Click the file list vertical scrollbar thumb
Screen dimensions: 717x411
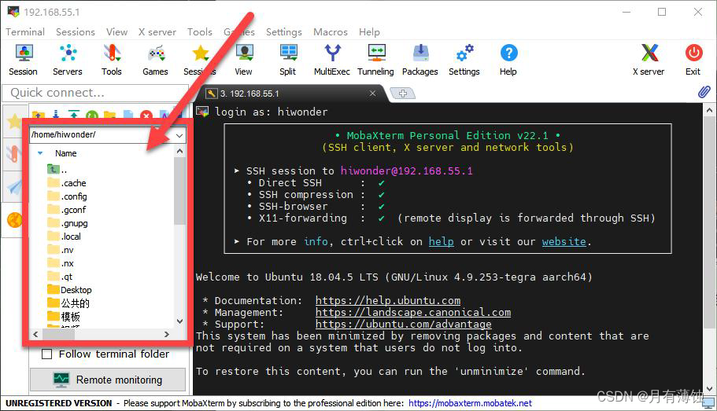(x=179, y=191)
